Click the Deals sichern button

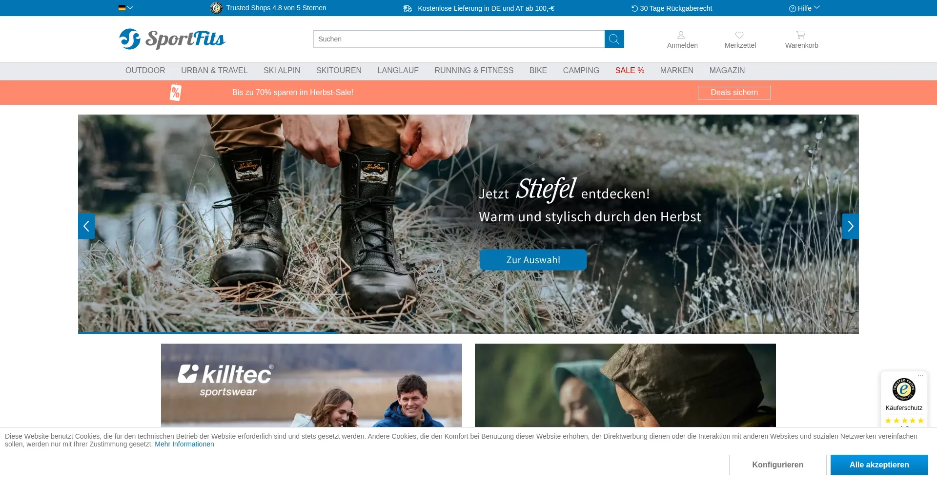734,93
